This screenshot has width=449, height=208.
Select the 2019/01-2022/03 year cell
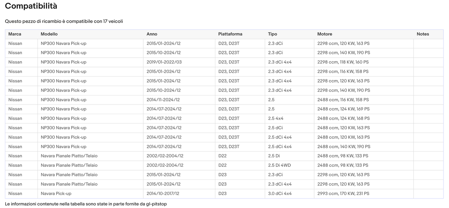[164, 62]
